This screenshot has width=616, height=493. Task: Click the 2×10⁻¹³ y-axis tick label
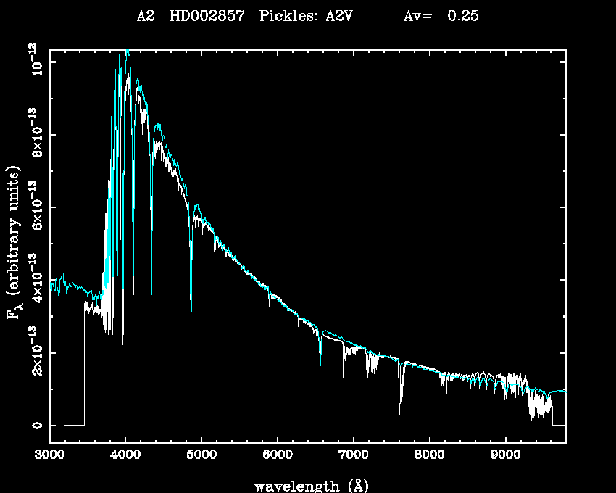(x=33, y=353)
